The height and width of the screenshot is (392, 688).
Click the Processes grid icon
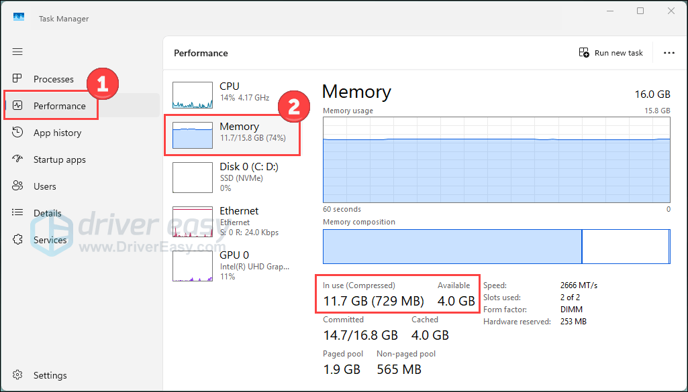point(18,79)
